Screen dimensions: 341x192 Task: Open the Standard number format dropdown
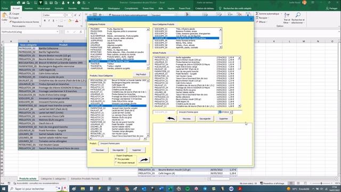point(175,15)
